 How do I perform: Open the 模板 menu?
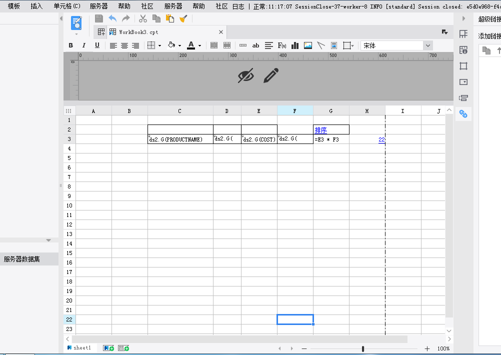13,6
